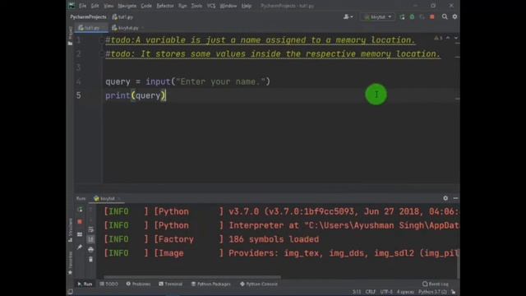Open the Refactor menu
526x296 pixels.
165,6
